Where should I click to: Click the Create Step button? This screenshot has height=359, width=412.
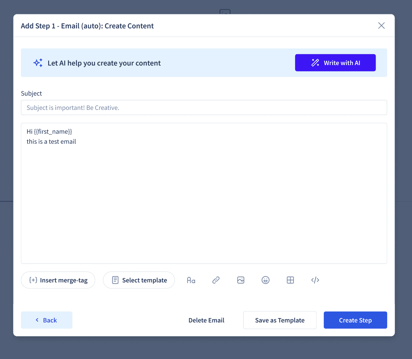point(355,320)
